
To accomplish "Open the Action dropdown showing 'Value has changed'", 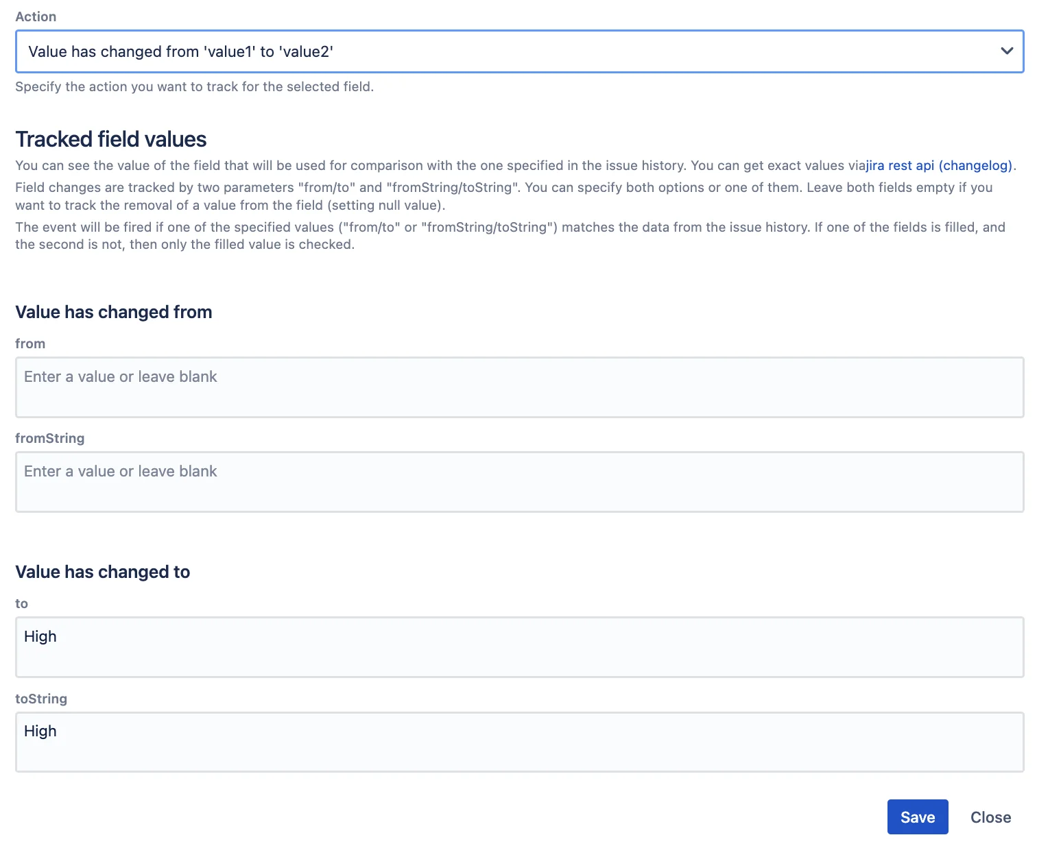I will 519,51.
